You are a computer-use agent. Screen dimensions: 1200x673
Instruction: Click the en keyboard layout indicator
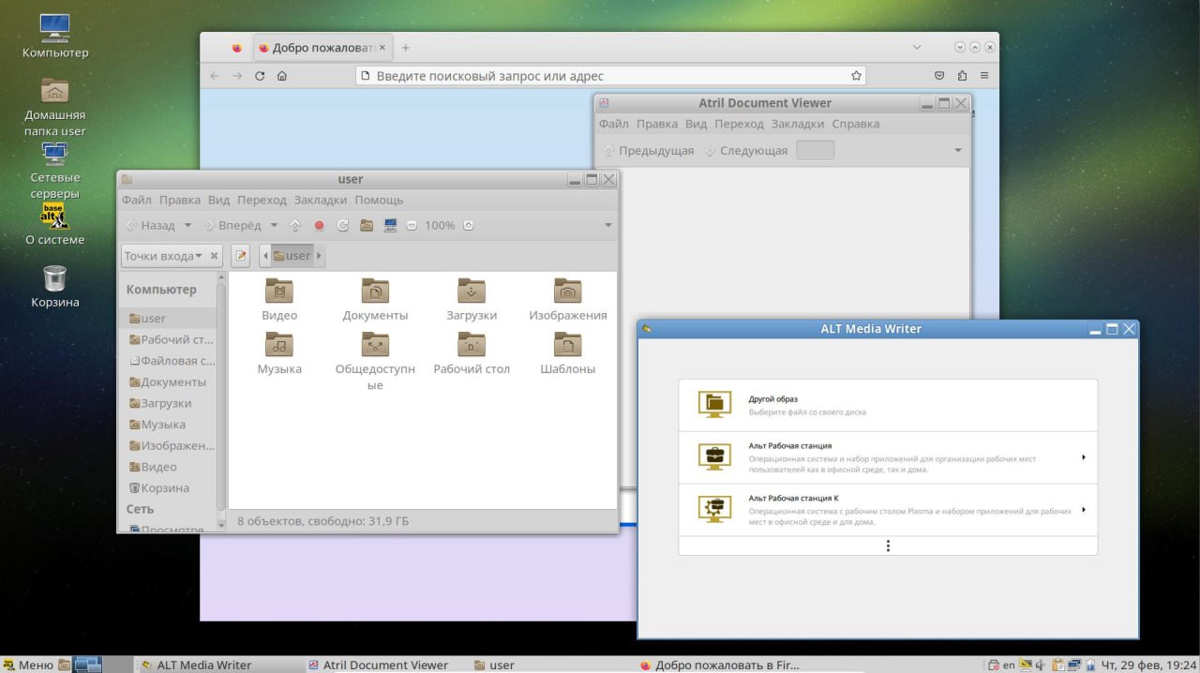pyautogui.click(x=1008, y=665)
